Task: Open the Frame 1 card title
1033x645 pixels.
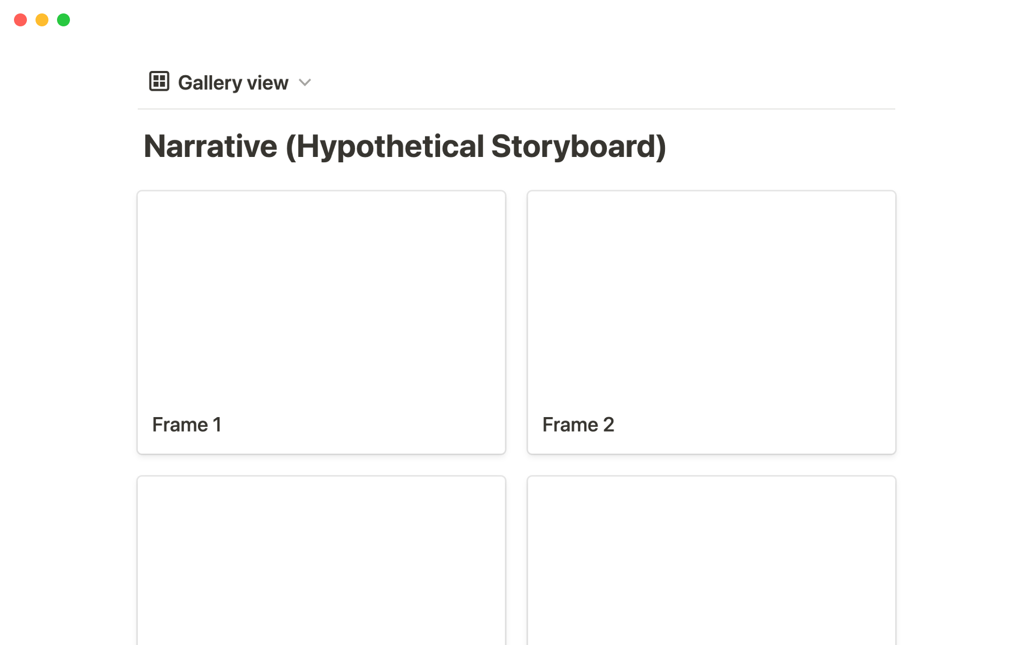Action: coord(187,425)
